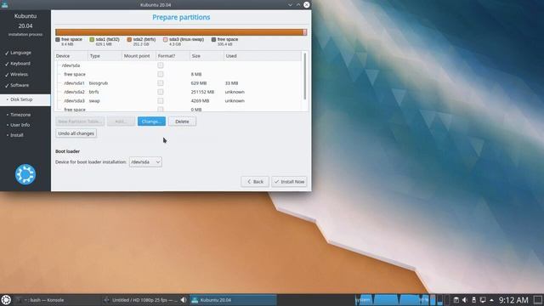Toggle the format checkbox for /dev/sda2
This screenshot has width=544, height=306.
[161, 92]
